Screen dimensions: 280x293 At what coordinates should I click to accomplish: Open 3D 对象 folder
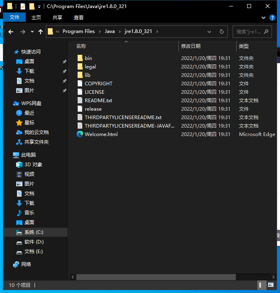pos(33,165)
